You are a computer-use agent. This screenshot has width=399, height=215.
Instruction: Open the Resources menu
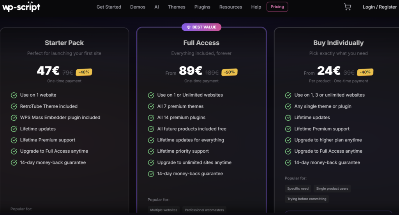point(231,7)
